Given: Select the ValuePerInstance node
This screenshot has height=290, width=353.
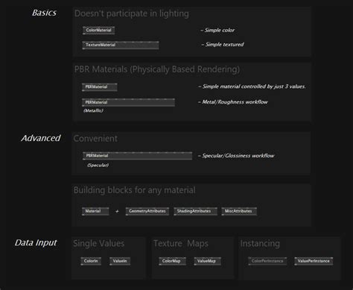Looking at the screenshot, I should tap(314, 261).
